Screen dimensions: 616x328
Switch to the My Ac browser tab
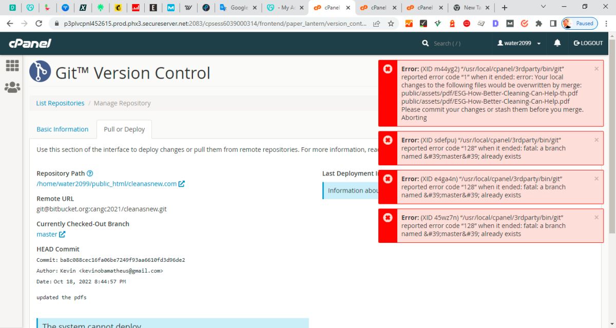pyautogui.click(x=285, y=8)
